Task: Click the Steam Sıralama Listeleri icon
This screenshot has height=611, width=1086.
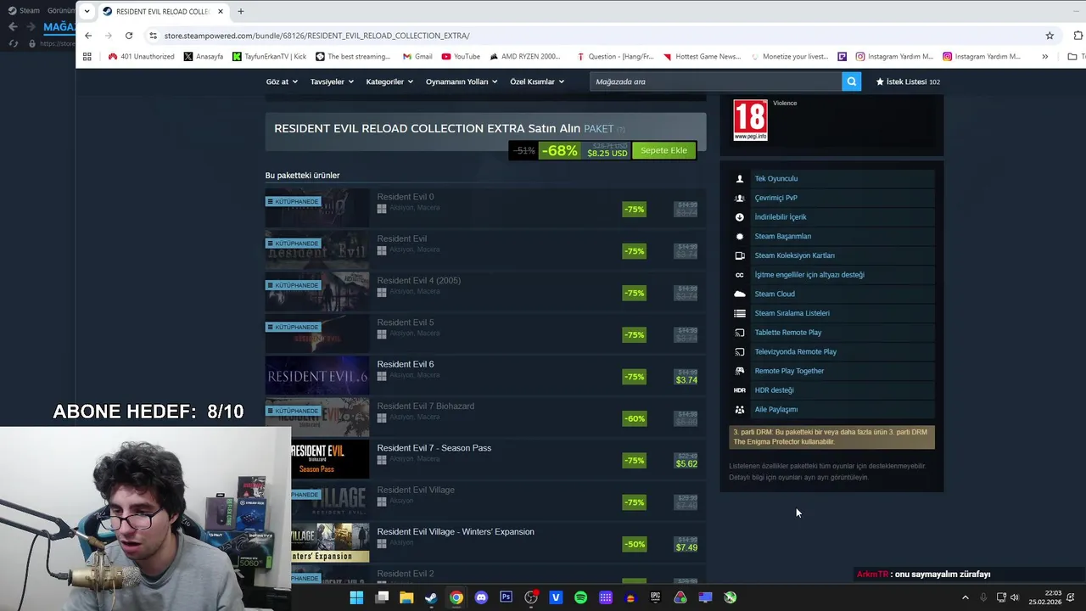Action: (x=740, y=313)
